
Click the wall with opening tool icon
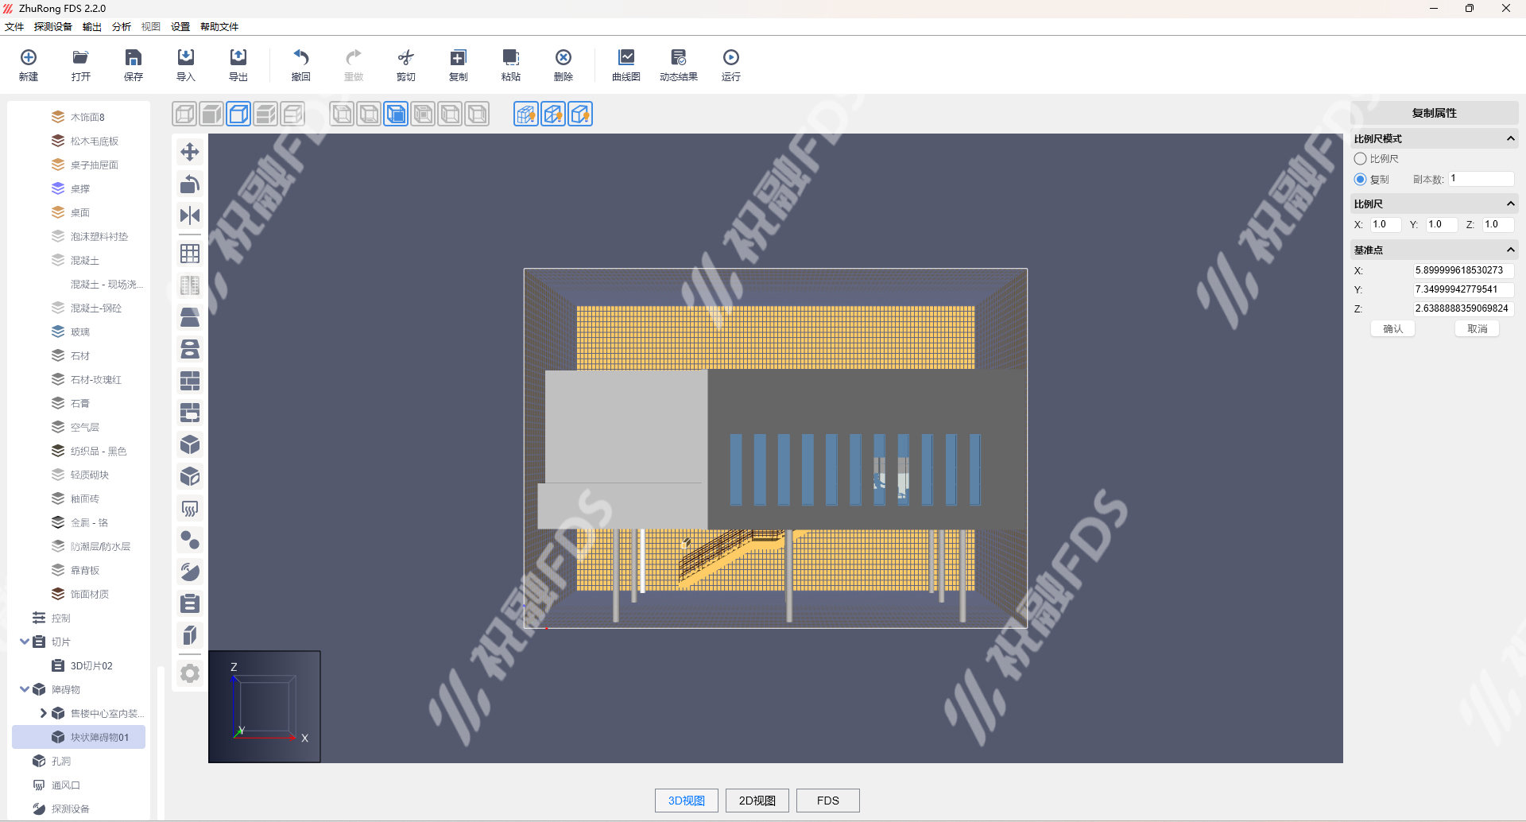(x=190, y=413)
